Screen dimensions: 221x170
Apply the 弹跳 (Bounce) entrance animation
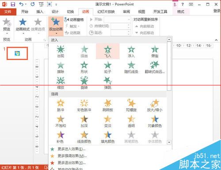click(108, 83)
